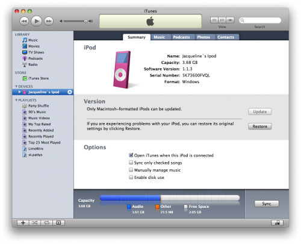Viewport: 301px width, 244px height.
Task: Toggle repeat button at bottom
Action: coord(47,223)
